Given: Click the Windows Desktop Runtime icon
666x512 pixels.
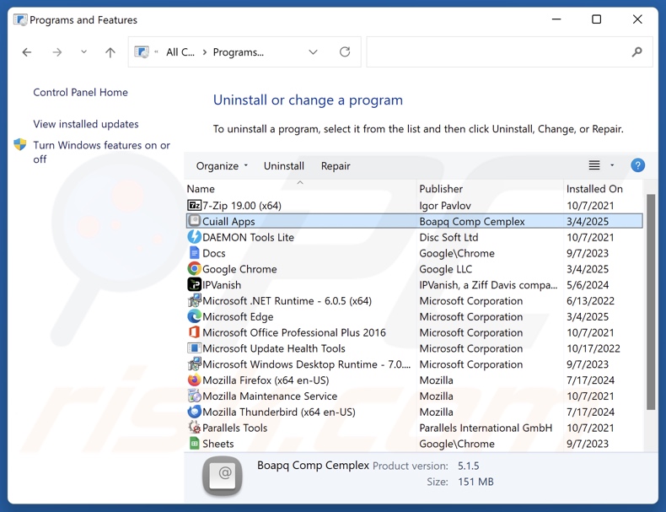Looking at the screenshot, I should pos(194,364).
